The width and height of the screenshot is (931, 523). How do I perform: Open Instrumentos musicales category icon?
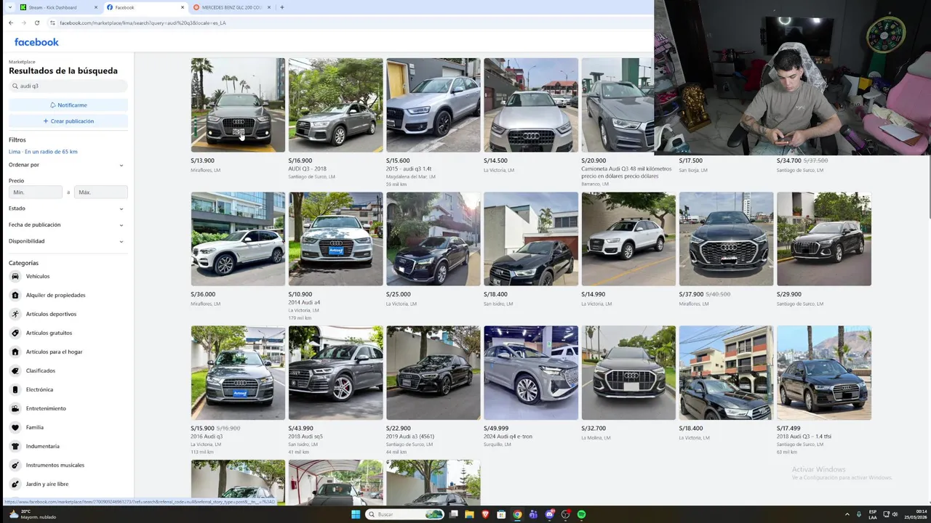click(x=15, y=465)
